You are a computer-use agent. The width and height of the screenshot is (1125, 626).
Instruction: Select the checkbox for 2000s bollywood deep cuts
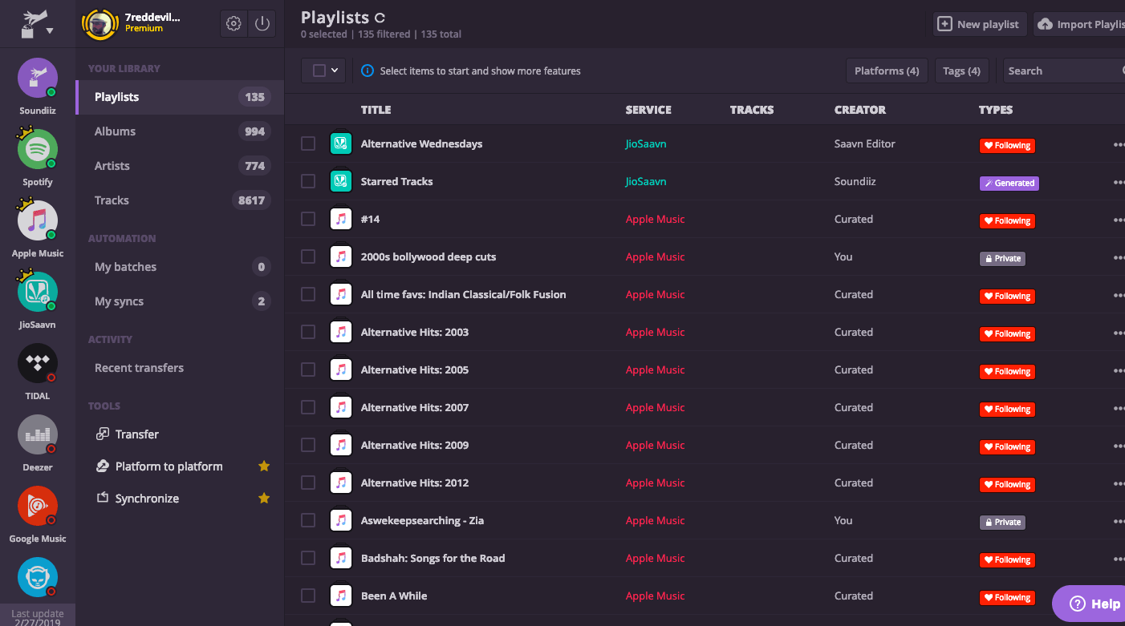pos(307,256)
